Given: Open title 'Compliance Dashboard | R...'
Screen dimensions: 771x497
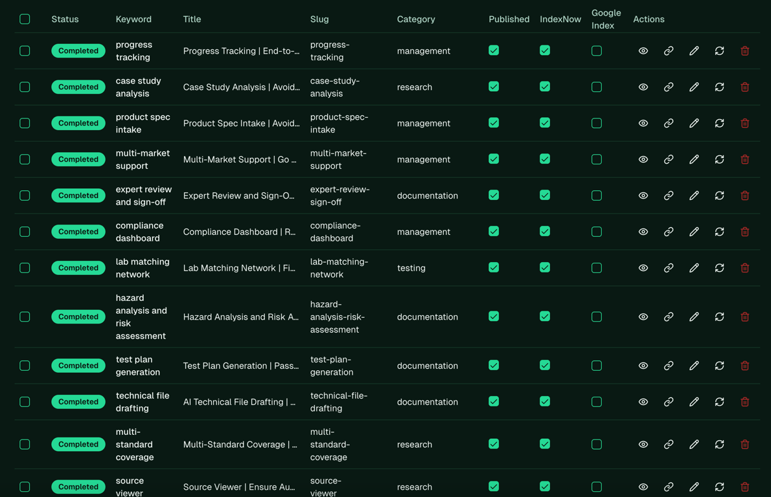Looking at the screenshot, I should [x=240, y=232].
